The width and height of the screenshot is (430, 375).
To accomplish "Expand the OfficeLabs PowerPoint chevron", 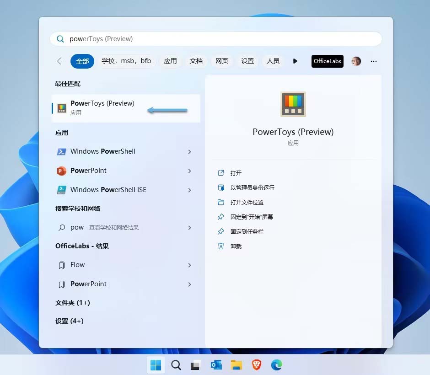I will (x=189, y=284).
